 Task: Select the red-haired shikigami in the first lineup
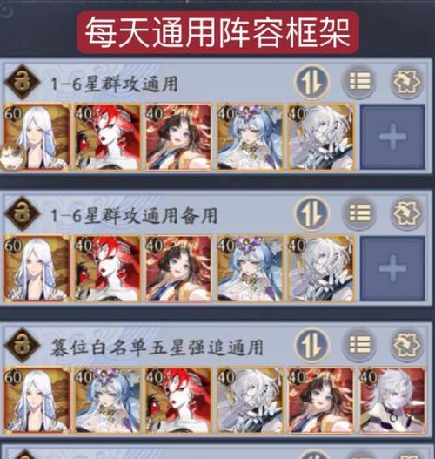108,137
